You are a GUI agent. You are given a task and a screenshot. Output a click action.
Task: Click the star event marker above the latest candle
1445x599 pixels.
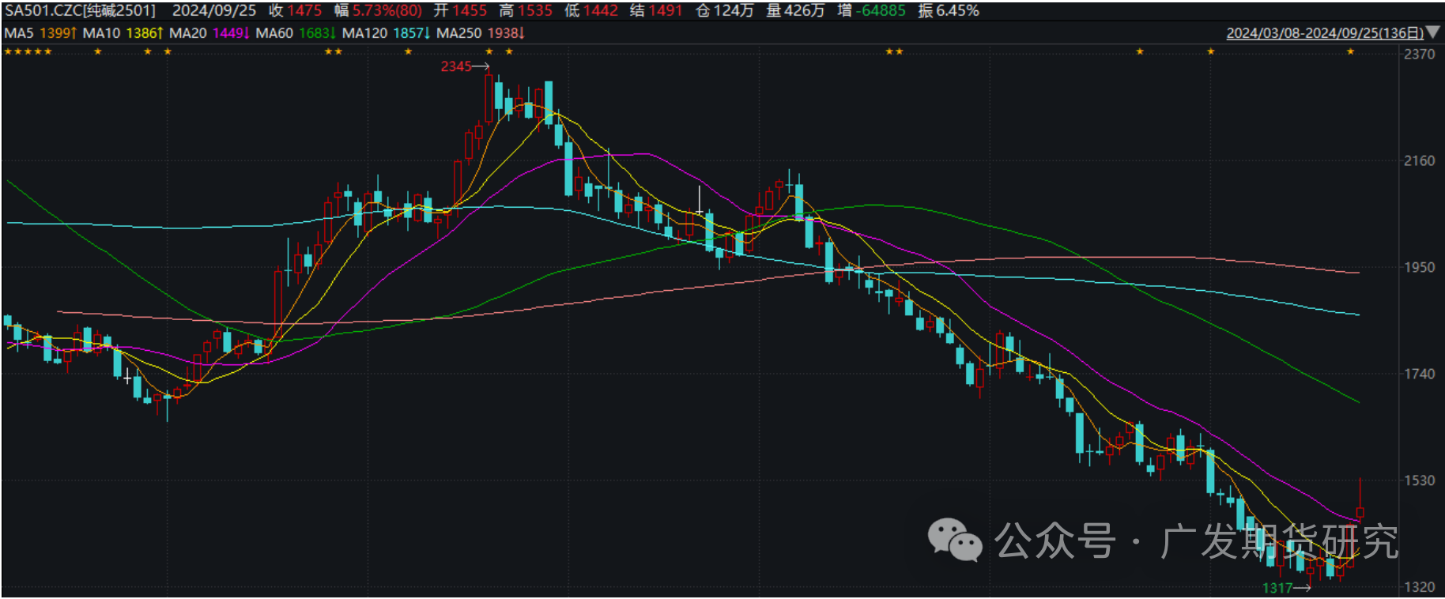pos(1350,51)
